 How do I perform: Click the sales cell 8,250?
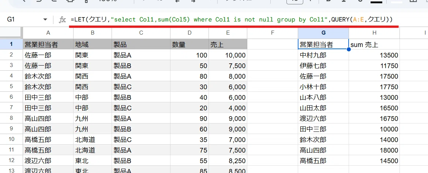click(x=228, y=161)
